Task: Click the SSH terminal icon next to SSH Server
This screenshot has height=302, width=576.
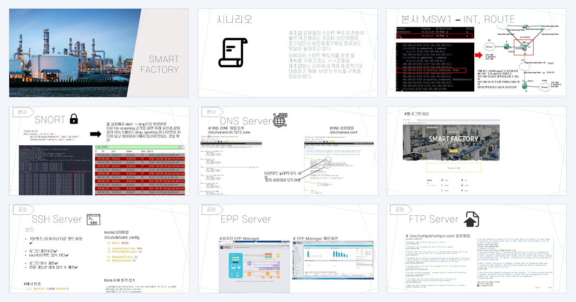Action: tap(93, 220)
